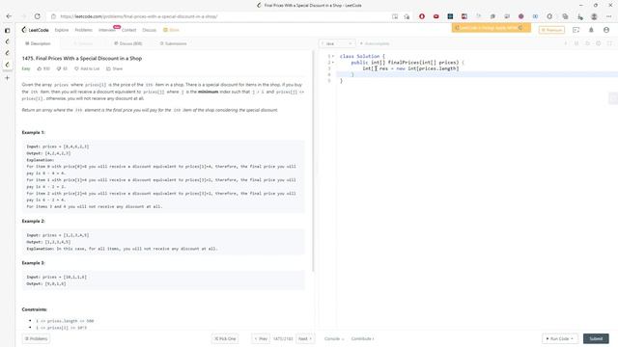Viewport: 618px width, 347px height.
Task: Open the playground icon in navbar
Action: (576, 30)
